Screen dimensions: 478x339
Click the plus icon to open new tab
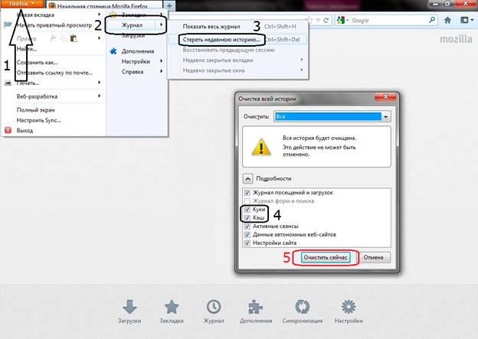(169, 5)
